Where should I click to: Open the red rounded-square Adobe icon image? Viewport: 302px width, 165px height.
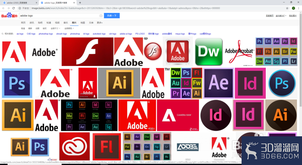(178, 52)
